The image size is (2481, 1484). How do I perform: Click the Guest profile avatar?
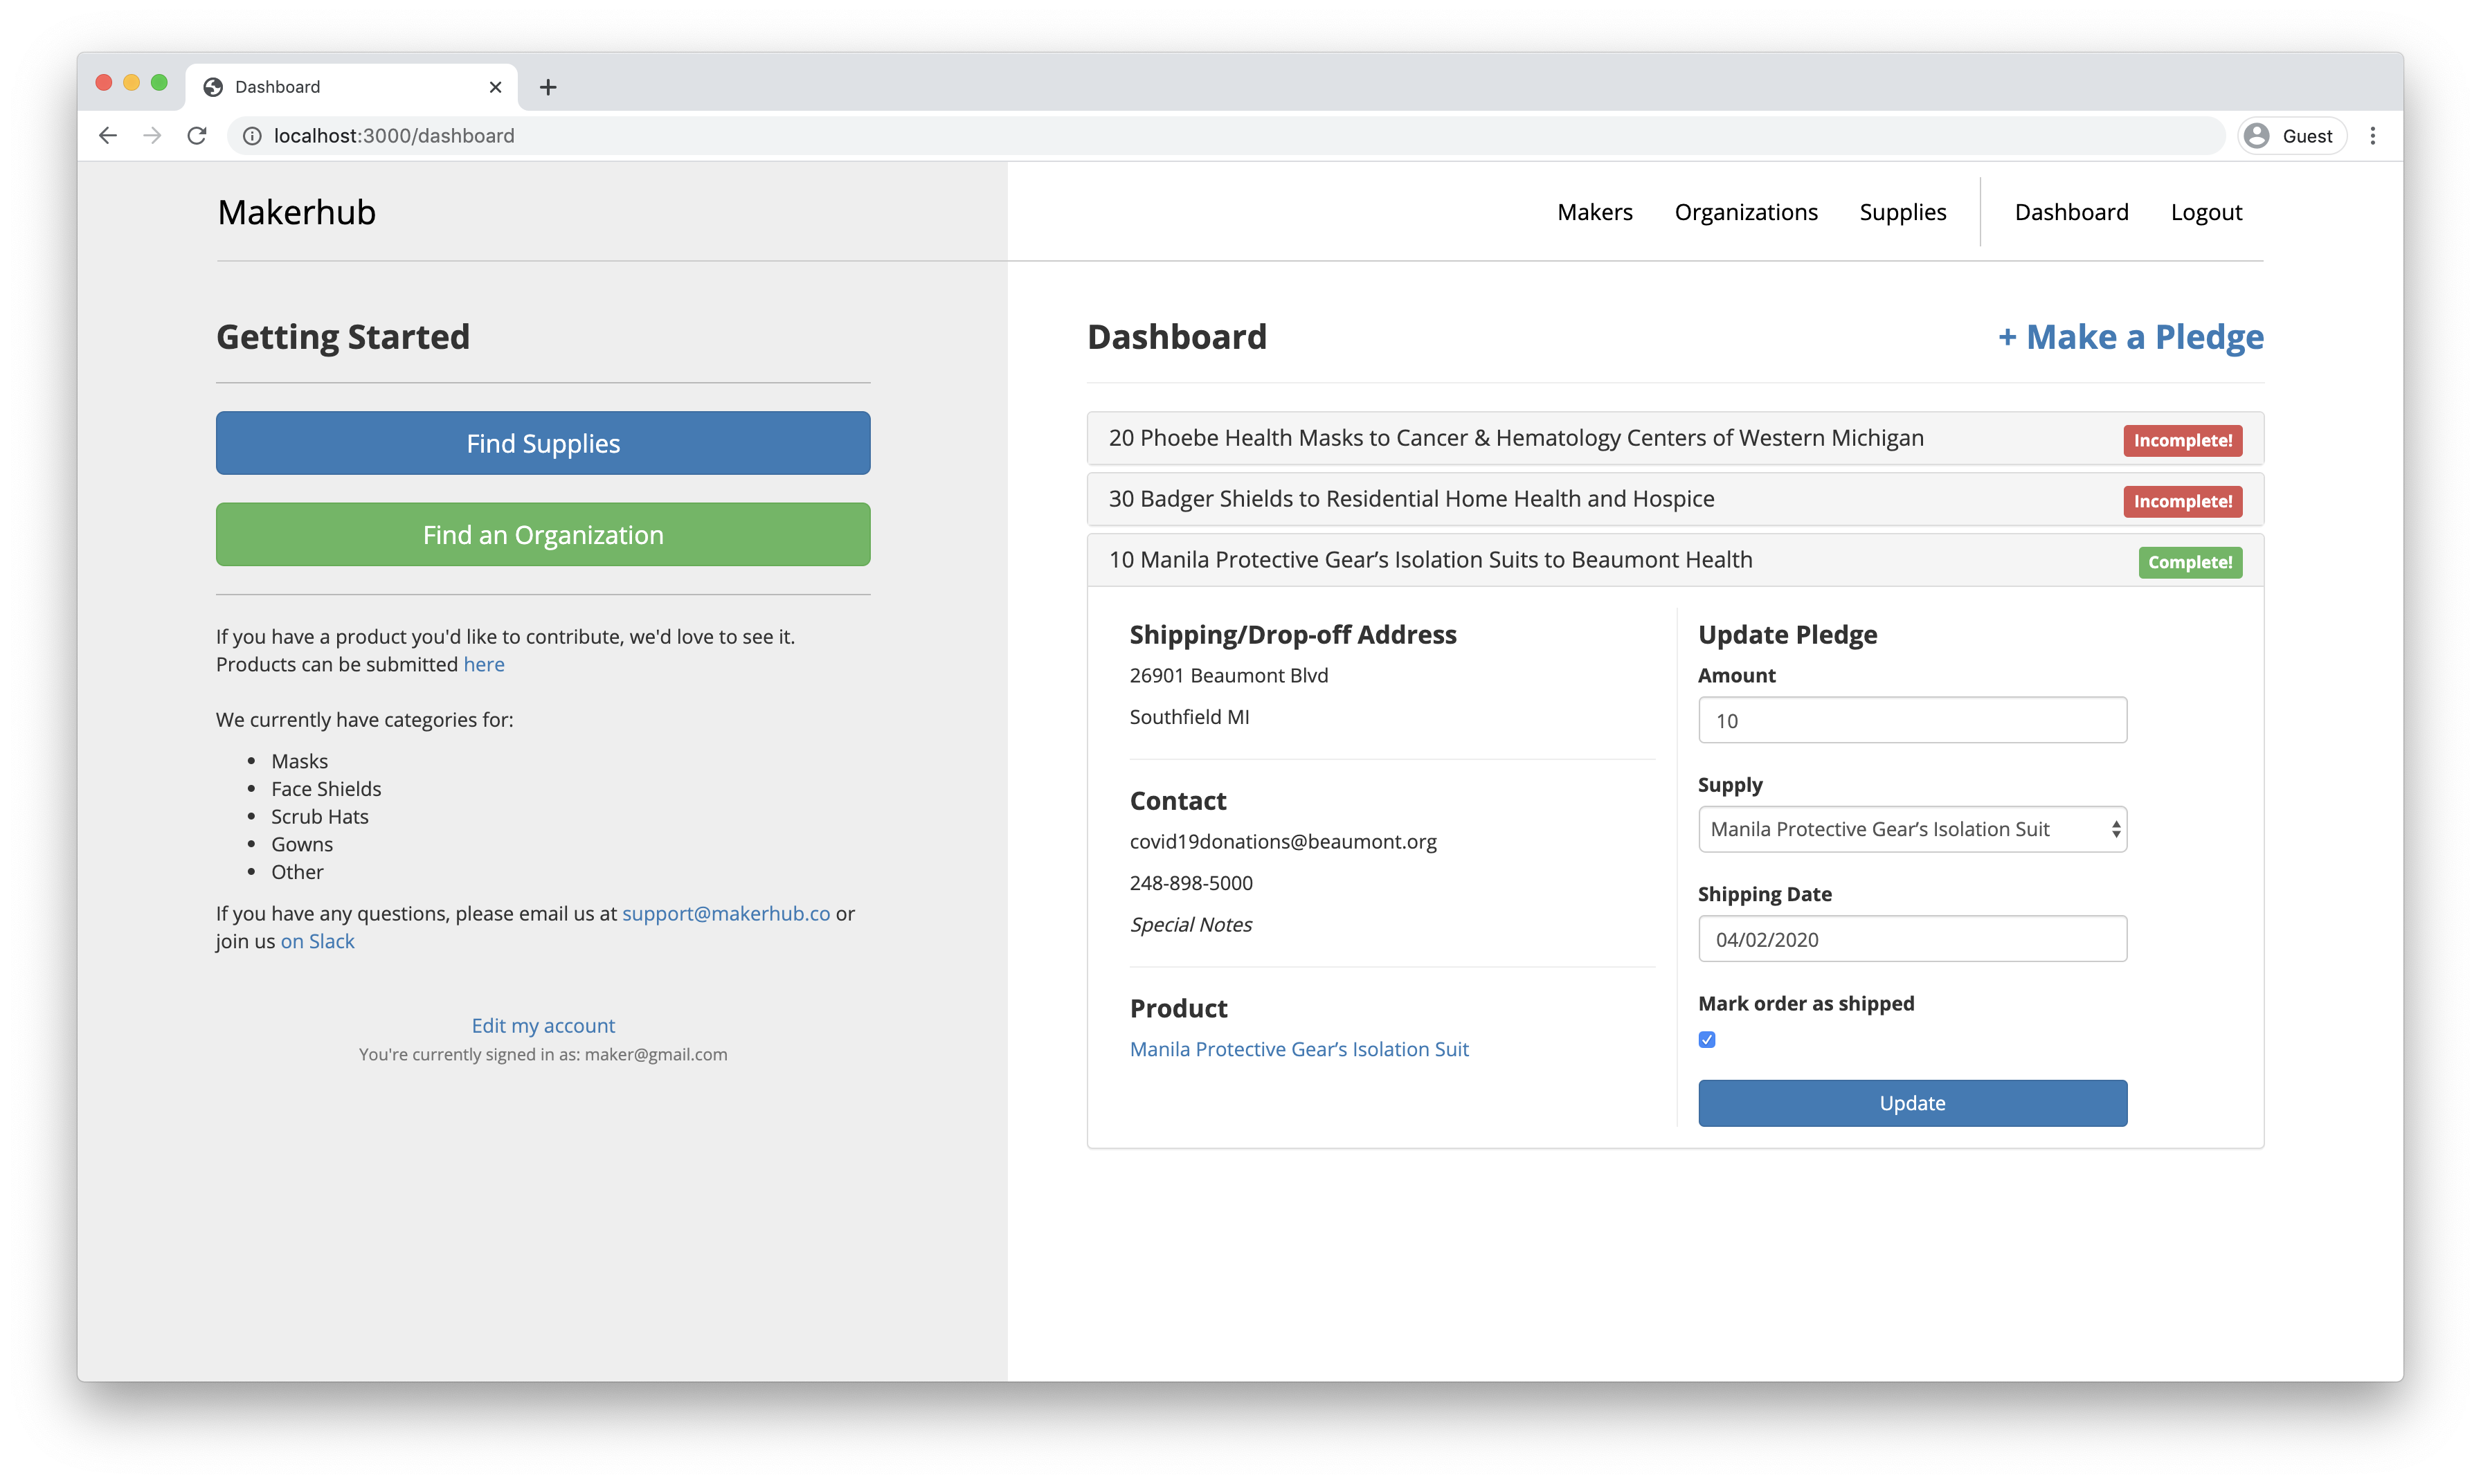click(x=2257, y=136)
